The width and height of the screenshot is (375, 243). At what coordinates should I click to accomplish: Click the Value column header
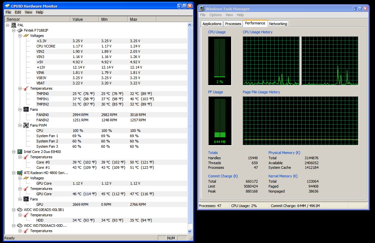coord(85,19)
